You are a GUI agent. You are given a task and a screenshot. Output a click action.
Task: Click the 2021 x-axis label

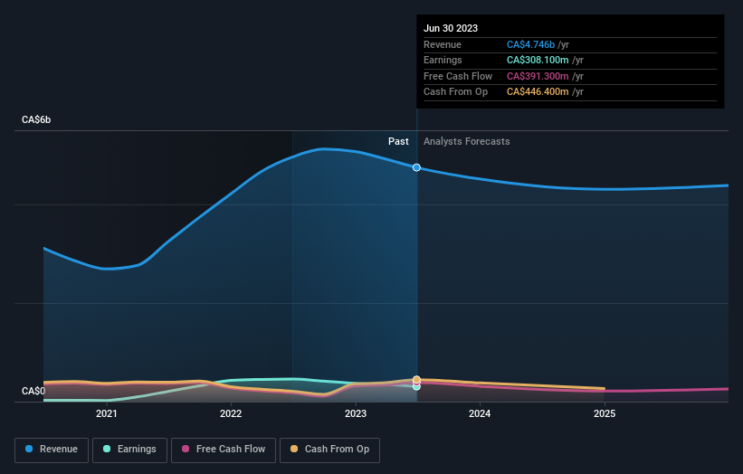tap(107, 414)
